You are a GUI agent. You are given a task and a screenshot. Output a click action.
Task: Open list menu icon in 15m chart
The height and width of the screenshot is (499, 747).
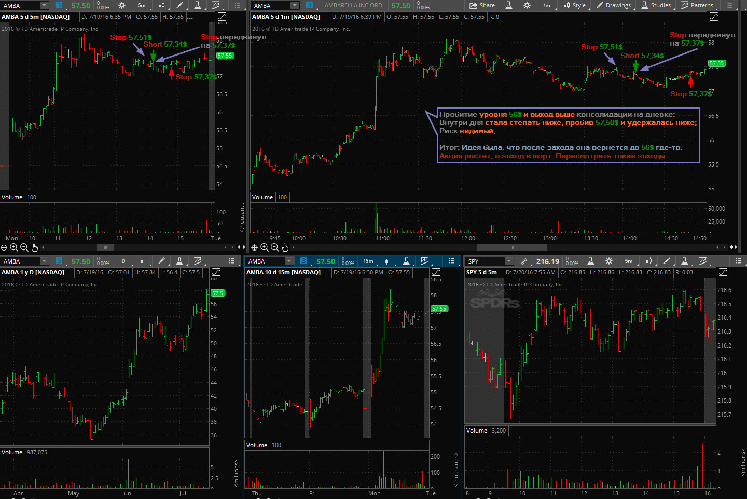(452, 261)
